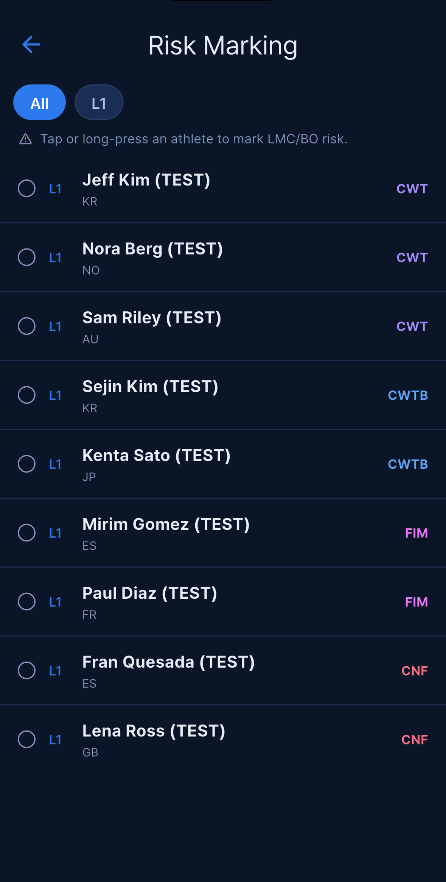Mark Lena Ross's risk circle
Viewport: 446px width, 882px height.
pyautogui.click(x=27, y=740)
